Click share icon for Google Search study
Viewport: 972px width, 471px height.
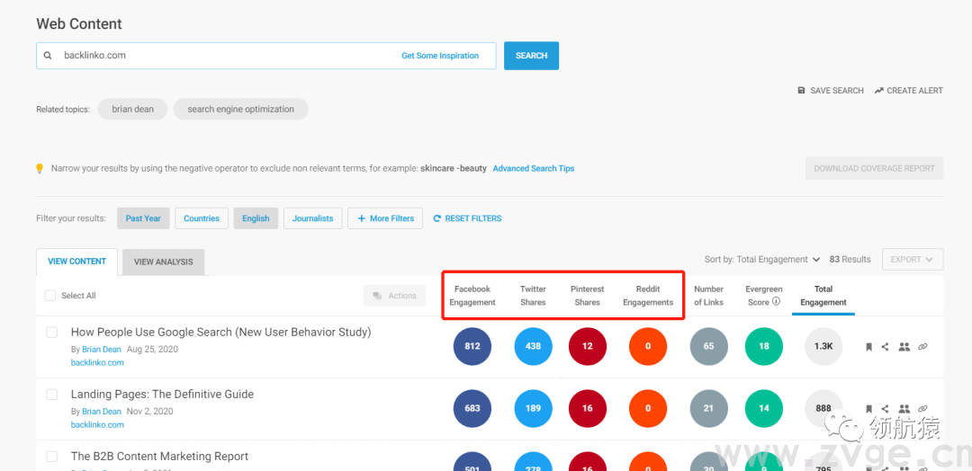tap(886, 347)
